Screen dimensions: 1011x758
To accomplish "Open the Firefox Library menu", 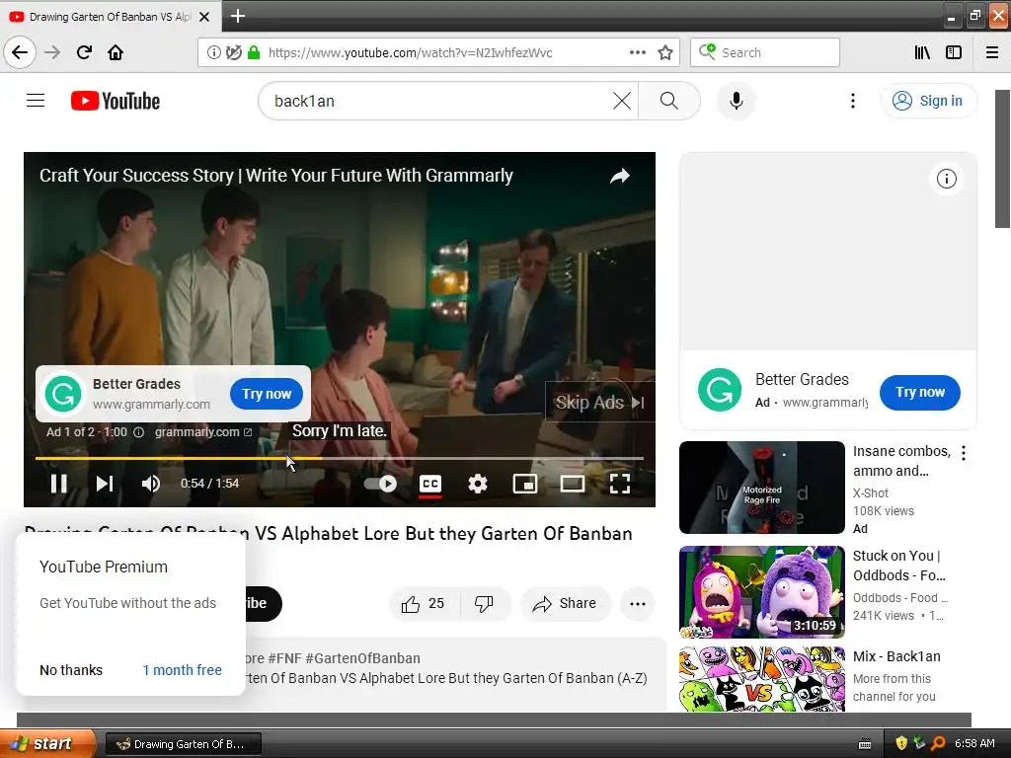I will tap(922, 52).
